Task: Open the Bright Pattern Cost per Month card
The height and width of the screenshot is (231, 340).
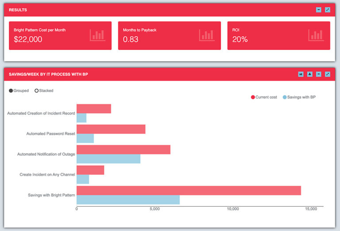Action: click(x=60, y=35)
